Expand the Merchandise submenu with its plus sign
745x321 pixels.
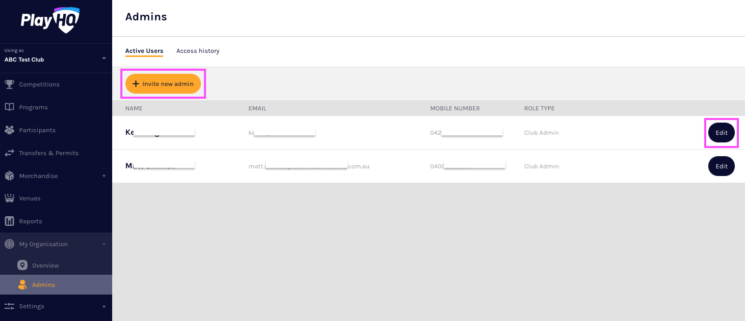105,176
